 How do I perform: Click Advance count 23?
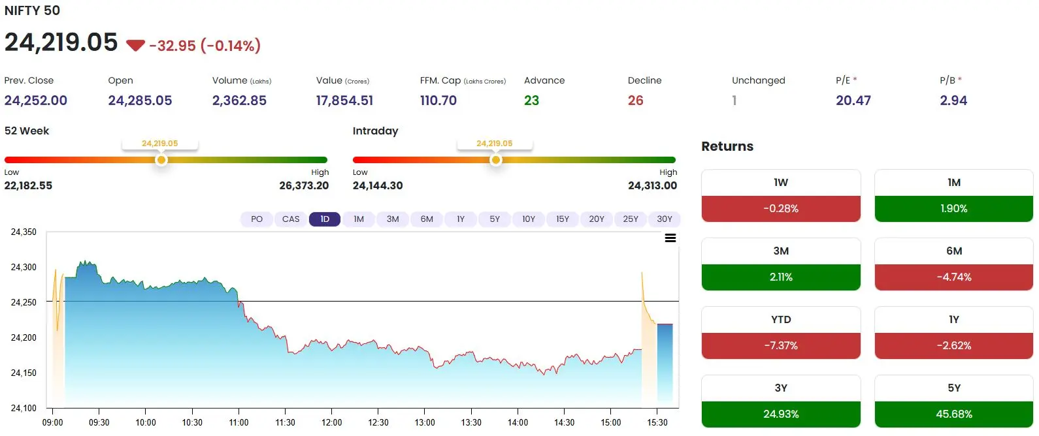coord(531,101)
